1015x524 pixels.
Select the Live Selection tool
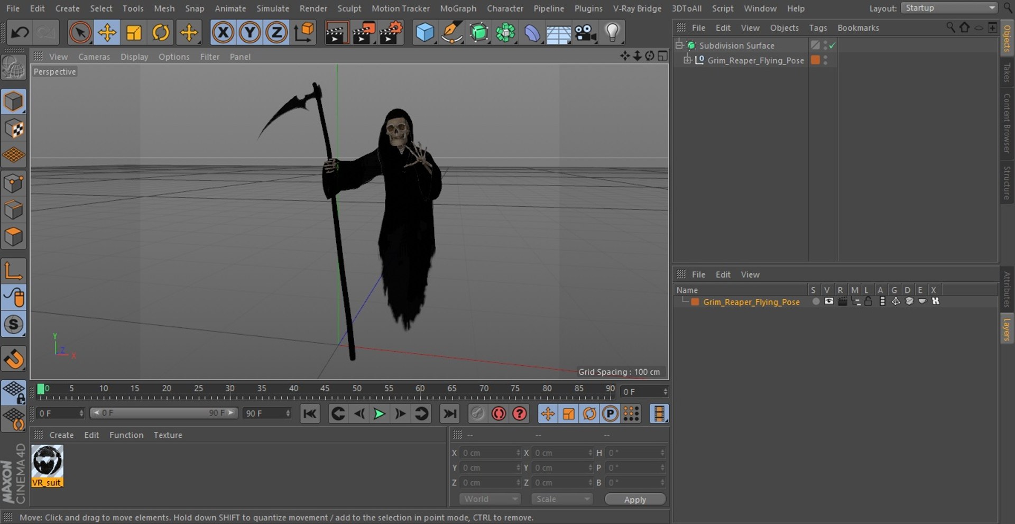pyautogui.click(x=80, y=33)
